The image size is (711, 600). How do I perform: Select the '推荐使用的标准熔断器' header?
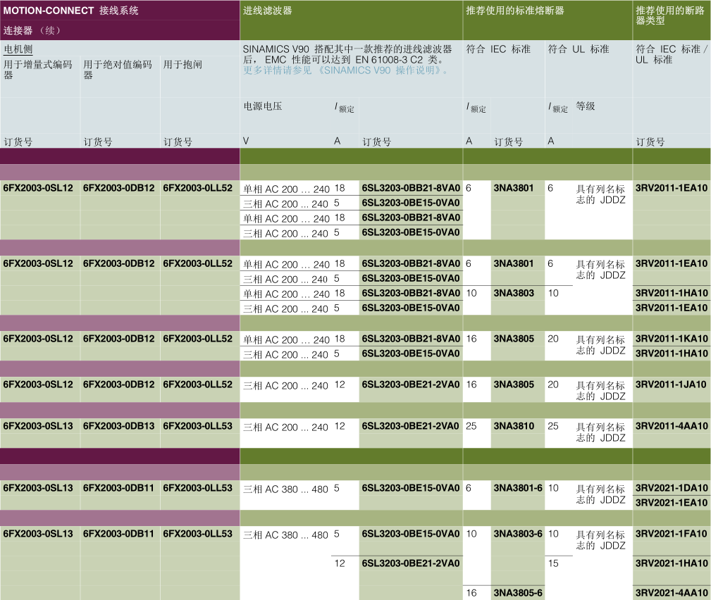coord(515,11)
